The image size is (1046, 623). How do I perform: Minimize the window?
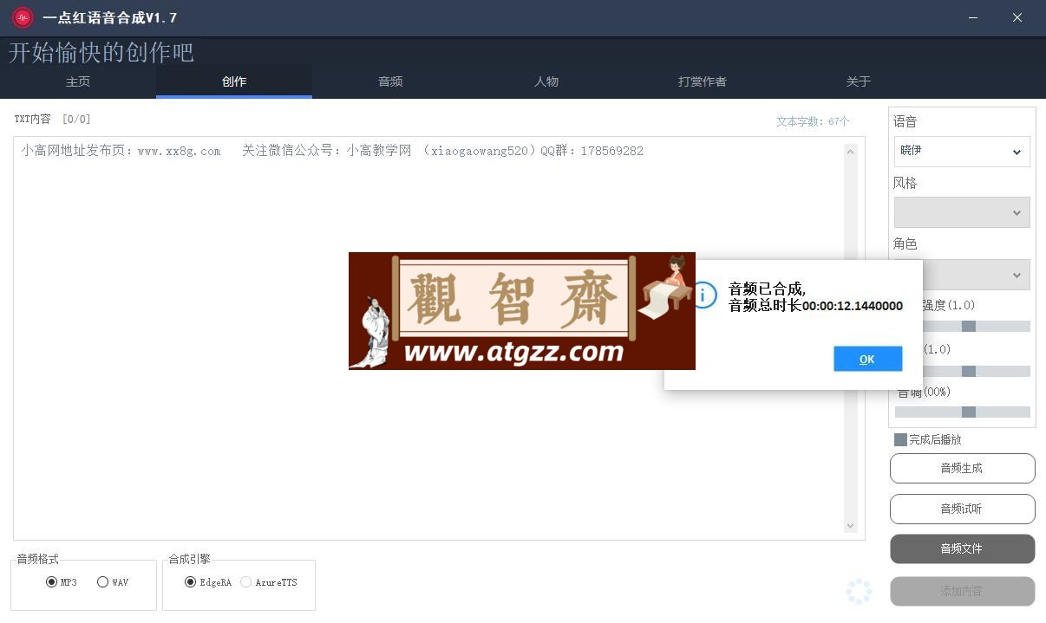[972, 17]
